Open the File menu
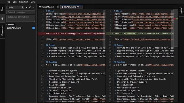This screenshot has height=103, width=184. pos(8,2)
